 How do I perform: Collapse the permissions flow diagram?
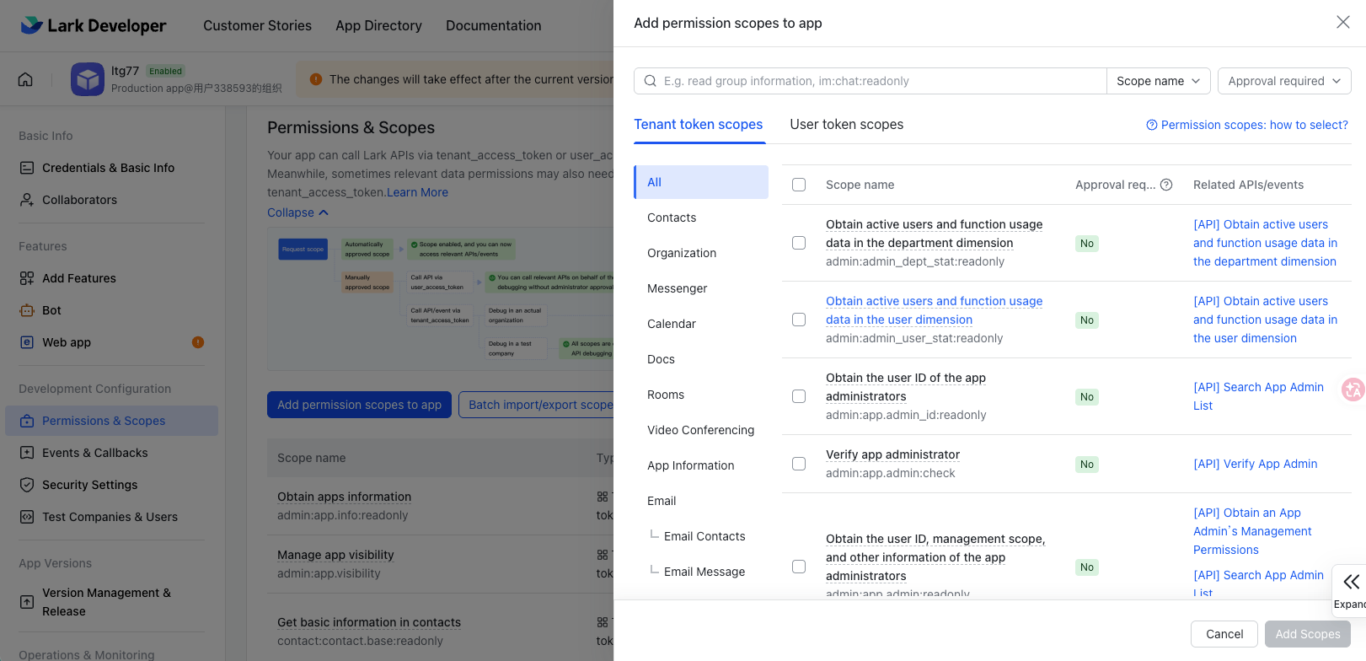click(x=297, y=212)
